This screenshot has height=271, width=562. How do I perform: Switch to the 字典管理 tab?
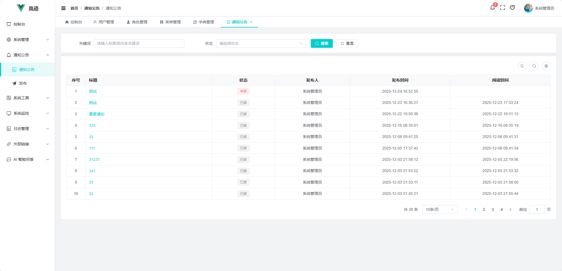point(204,22)
